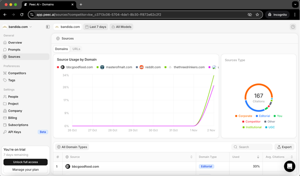
Task: View site information icon in address bar
Action: [x=32, y=15]
